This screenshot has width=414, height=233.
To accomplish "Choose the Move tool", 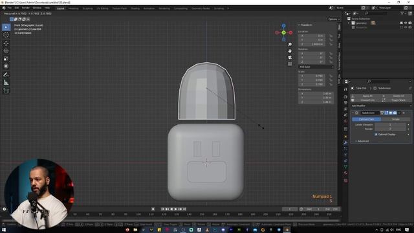I will 6,43.
